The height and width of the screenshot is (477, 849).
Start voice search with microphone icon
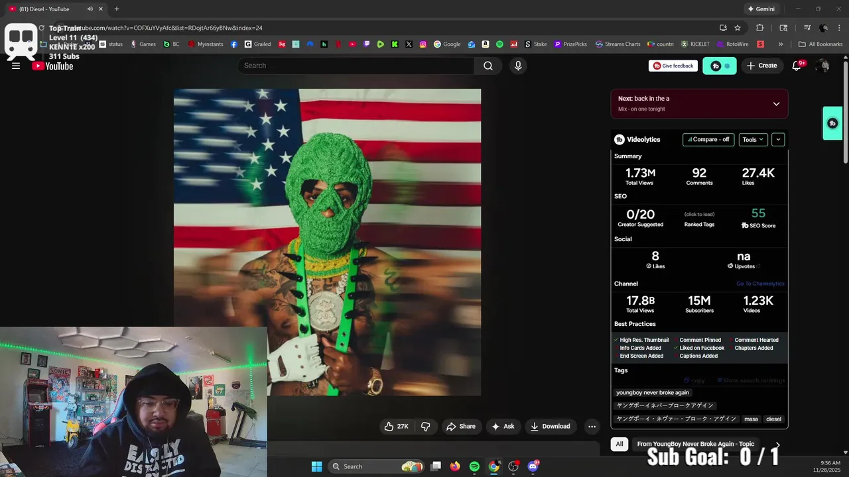[518, 66]
